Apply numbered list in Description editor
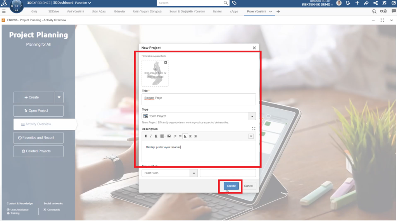Screen dimensions: 397x221 point(175,136)
